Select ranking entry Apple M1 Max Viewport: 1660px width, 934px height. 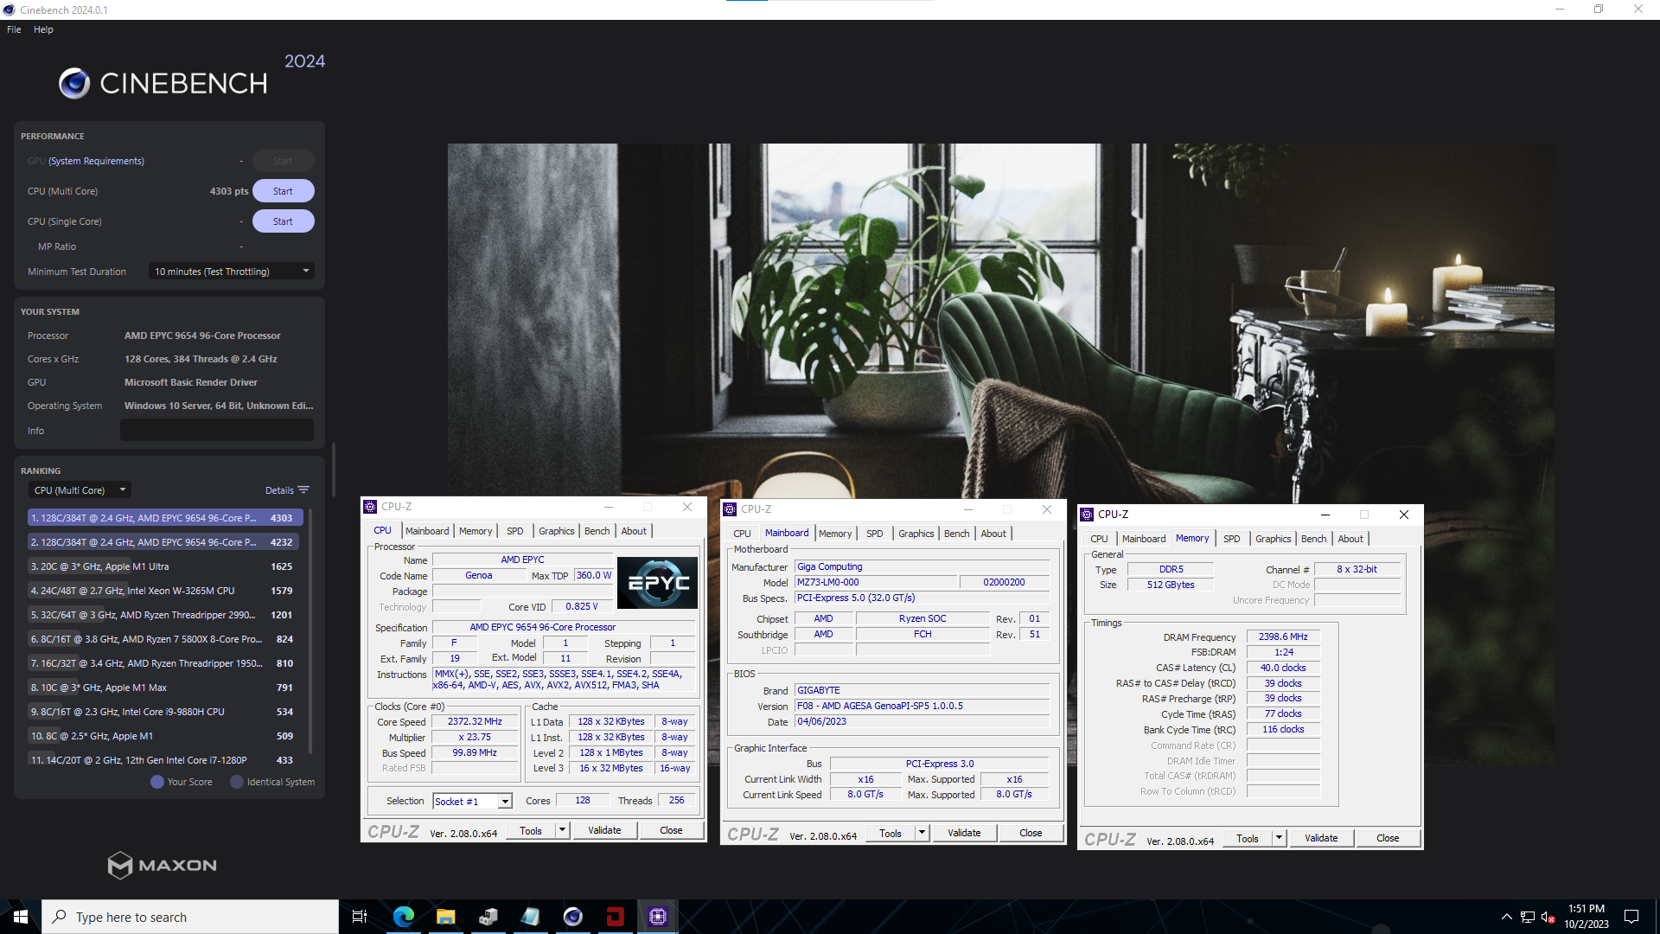click(x=163, y=688)
